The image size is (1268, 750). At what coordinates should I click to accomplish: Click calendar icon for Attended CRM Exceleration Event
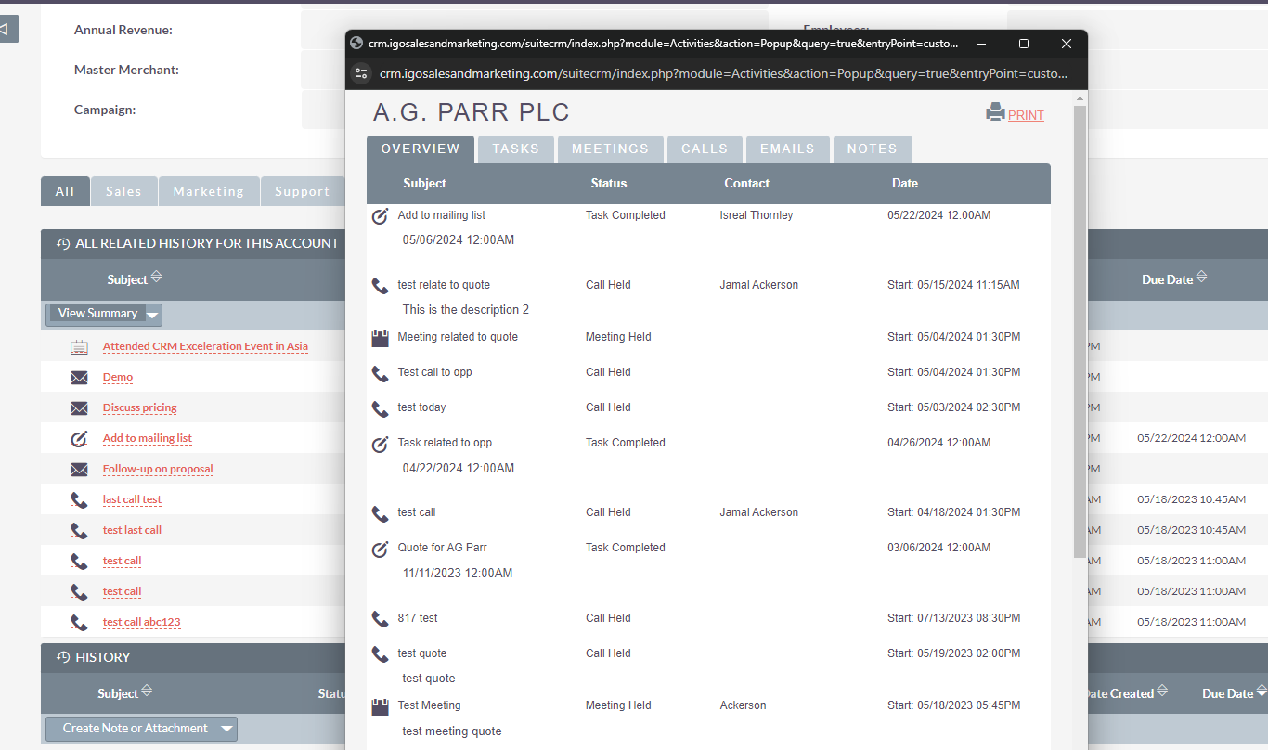(x=79, y=347)
